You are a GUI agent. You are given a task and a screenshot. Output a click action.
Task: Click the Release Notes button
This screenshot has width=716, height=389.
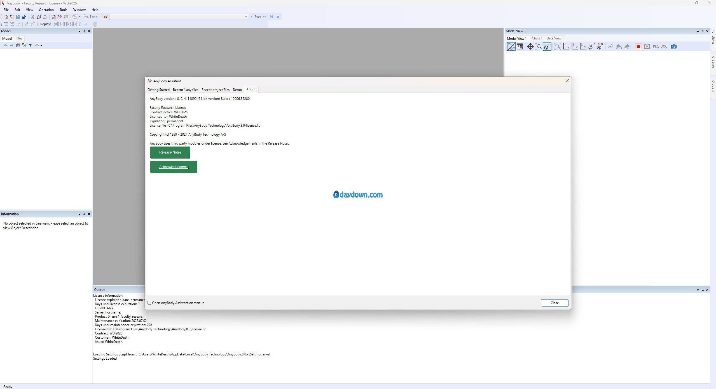pos(170,152)
